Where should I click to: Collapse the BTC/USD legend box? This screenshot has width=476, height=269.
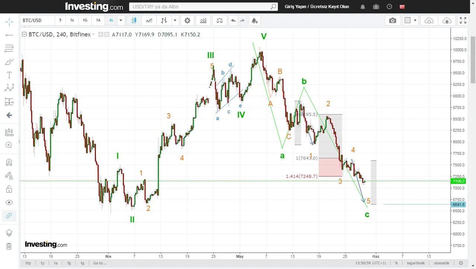pos(24,35)
